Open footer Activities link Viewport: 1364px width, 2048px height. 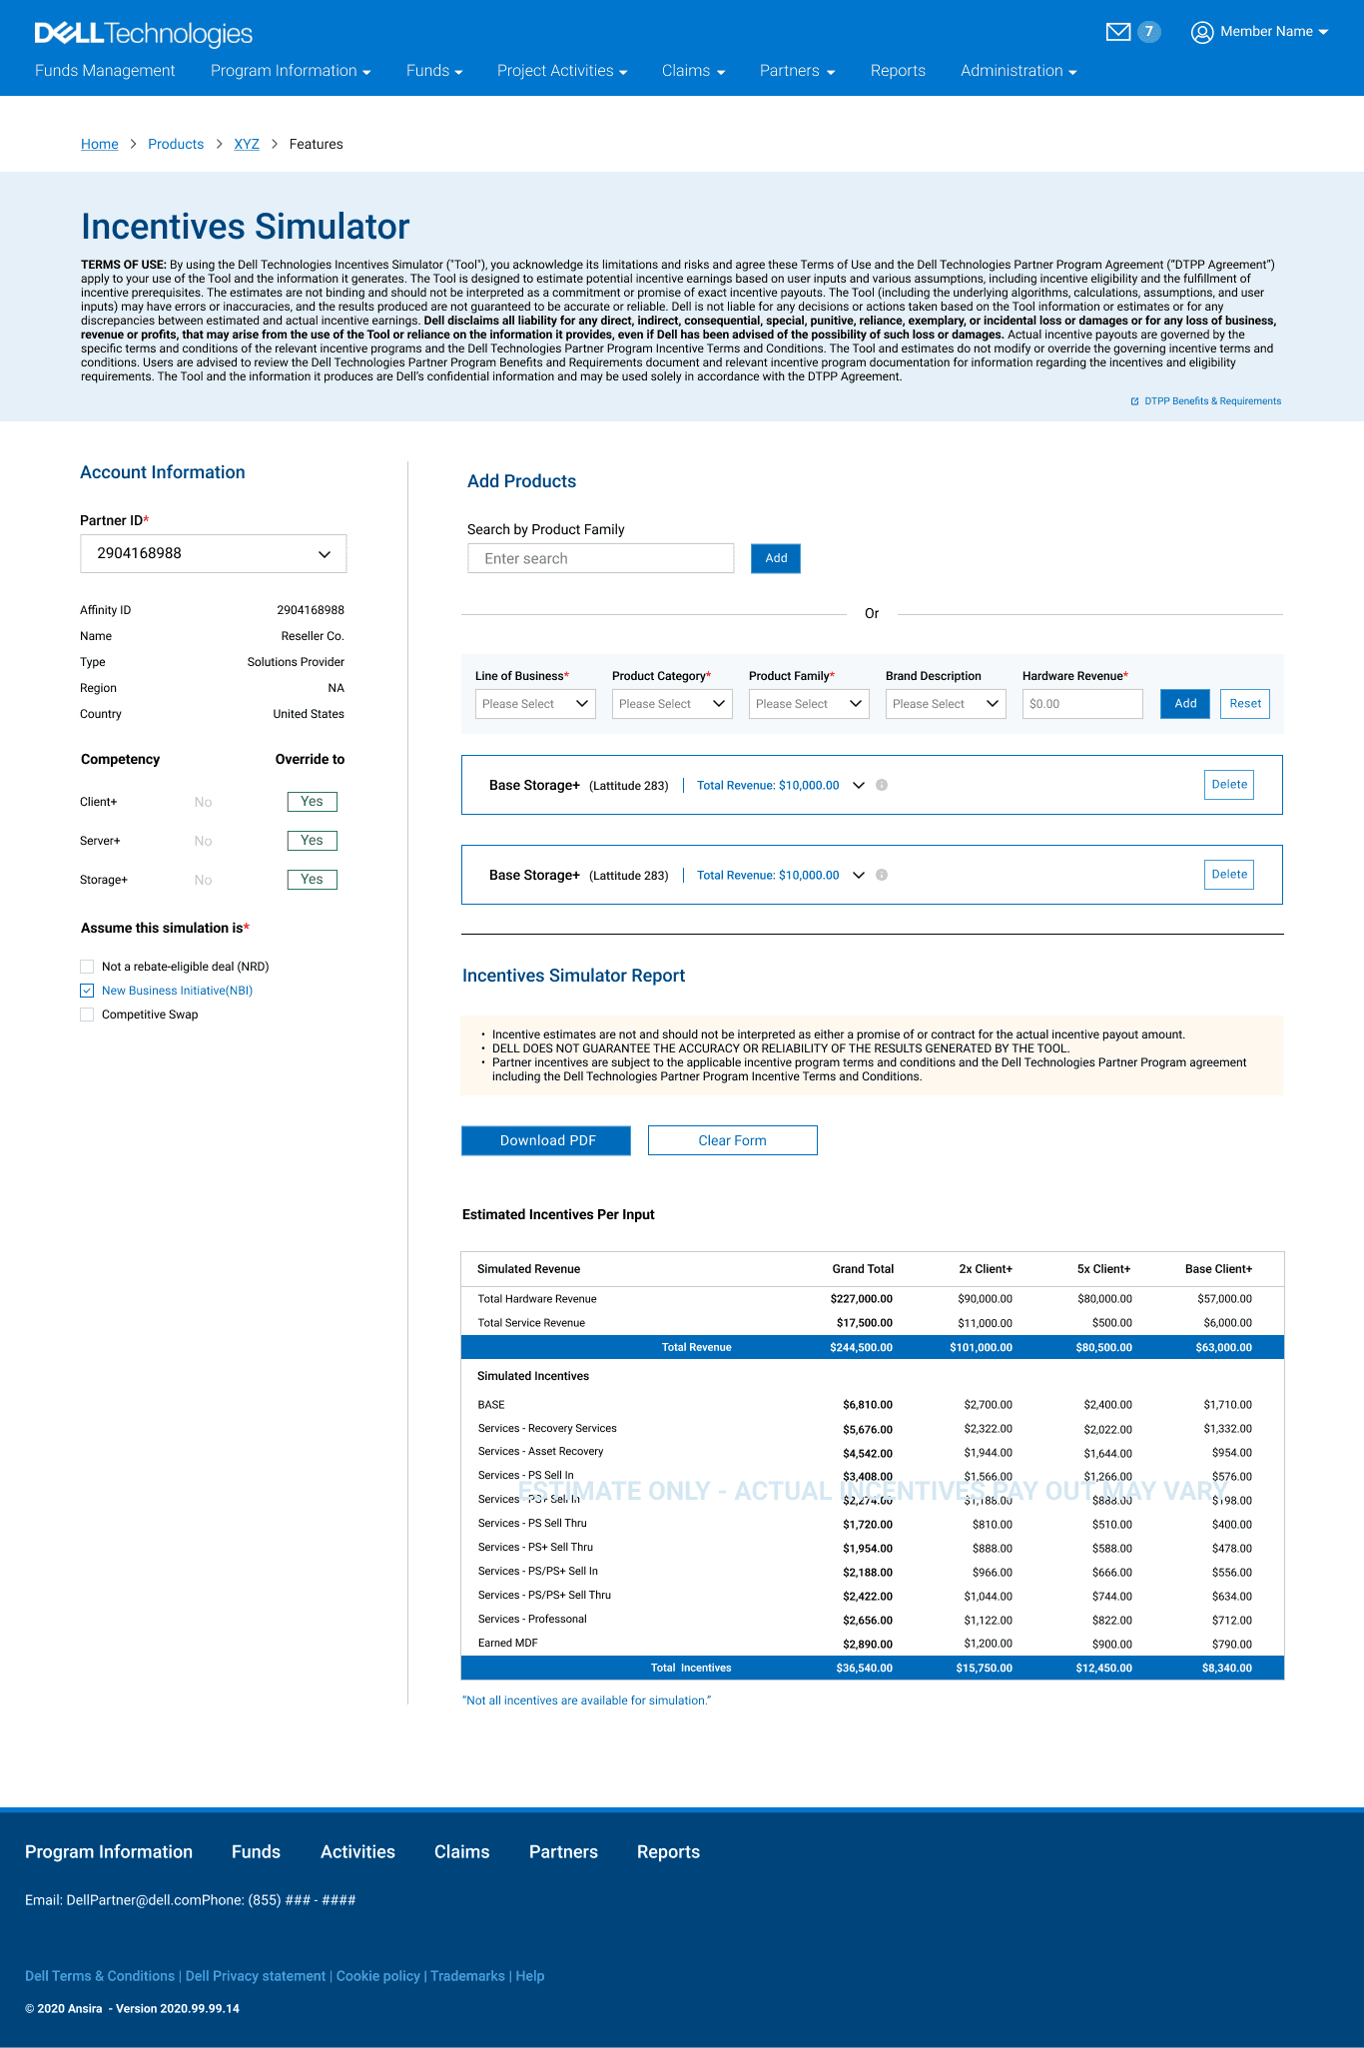coord(357,1852)
